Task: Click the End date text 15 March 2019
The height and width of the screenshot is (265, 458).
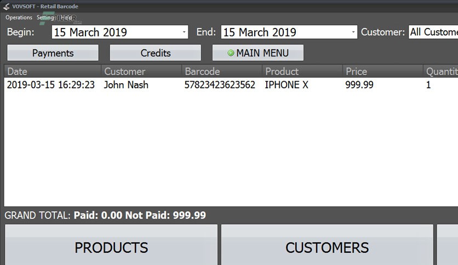Action: [260, 32]
